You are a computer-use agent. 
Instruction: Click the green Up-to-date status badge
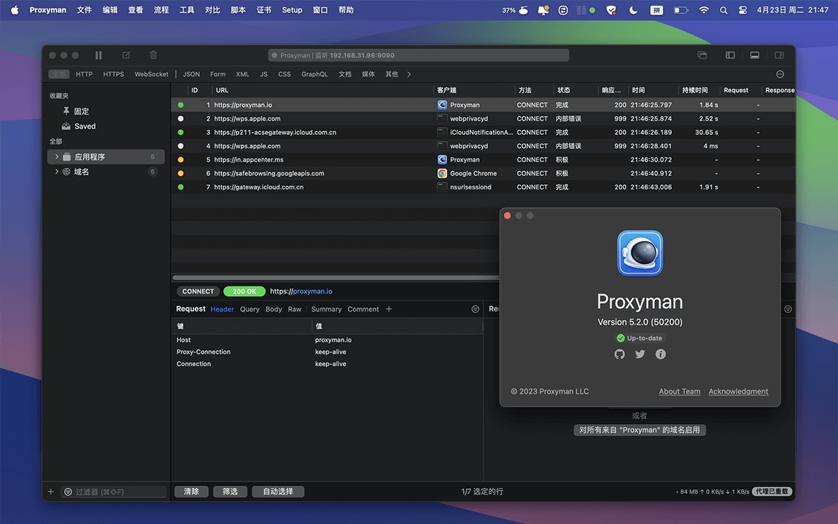coord(640,337)
